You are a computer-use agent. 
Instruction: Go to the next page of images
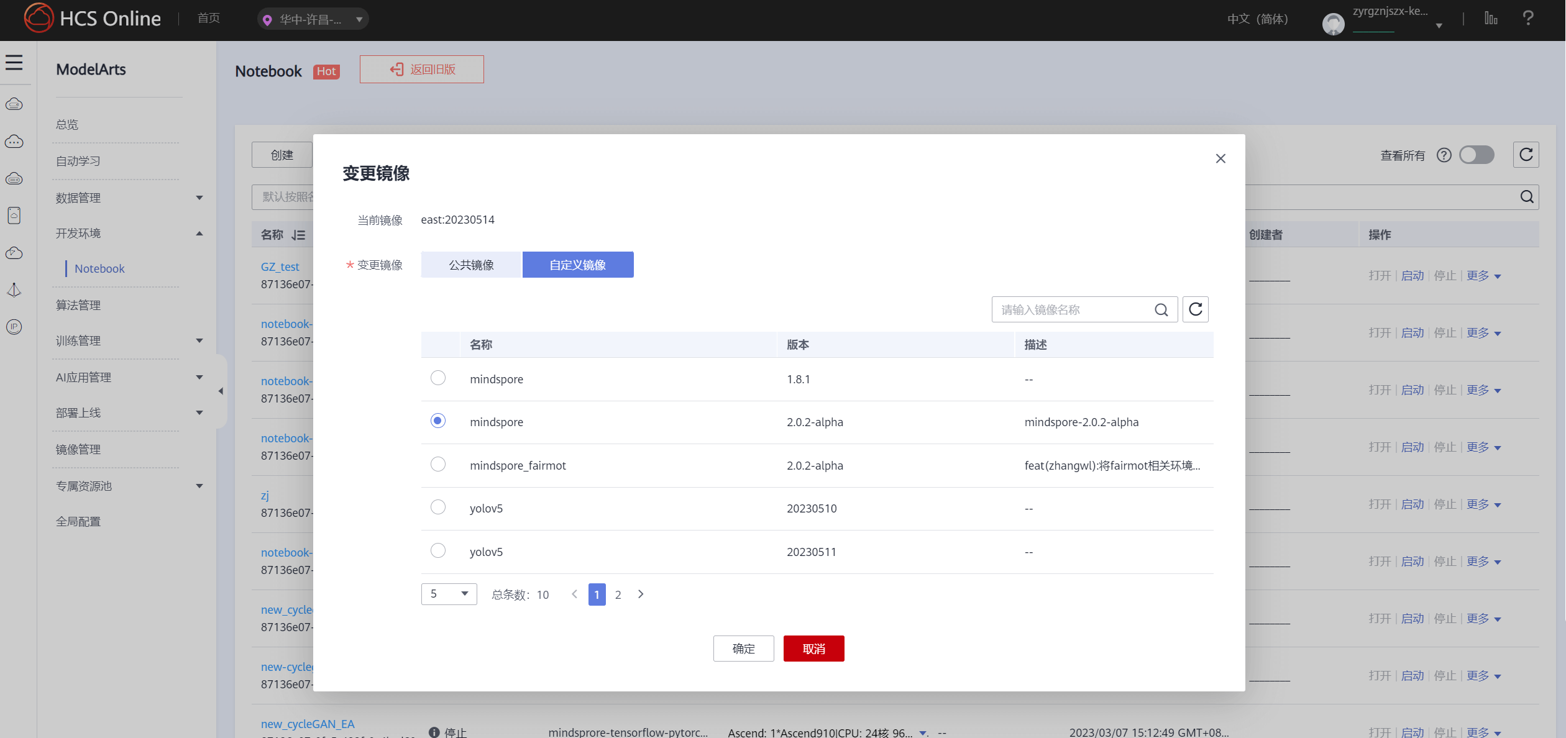[x=641, y=594]
